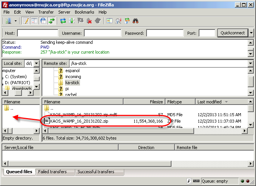The height and width of the screenshot is (186, 256).
Task: Select downloads folder in local tree
Action: [22, 88]
